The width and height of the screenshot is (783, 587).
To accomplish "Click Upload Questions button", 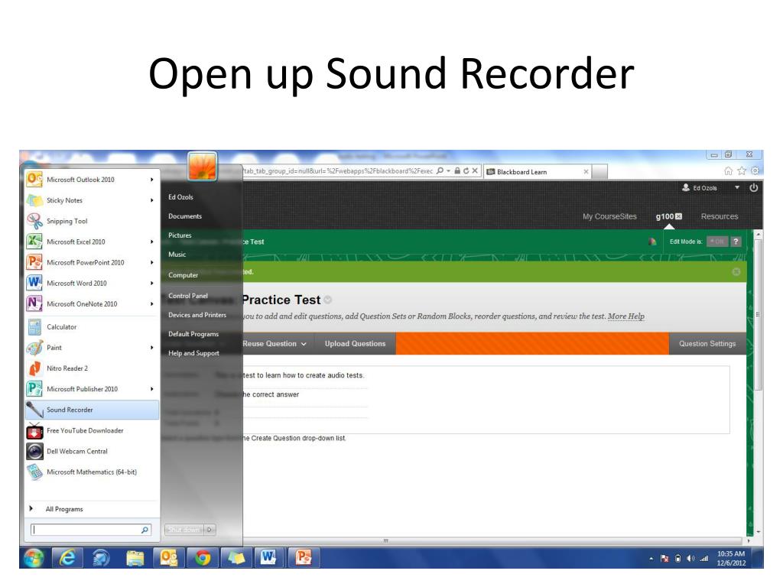I will click(355, 343).
